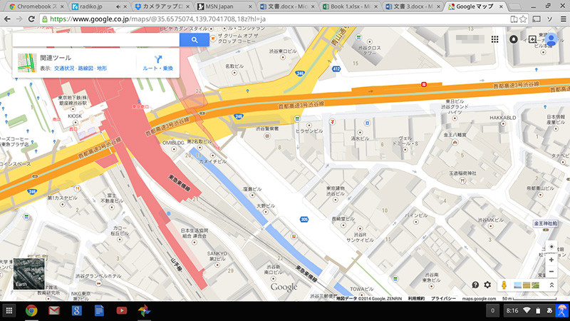Open Google notifications bell
The width and height of the screenshot is (570, 321).
coord(513,39)
